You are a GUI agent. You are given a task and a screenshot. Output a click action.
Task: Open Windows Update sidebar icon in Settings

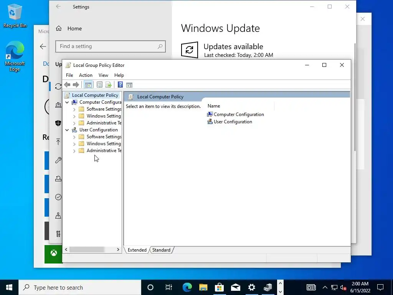[x=58, y=86]
